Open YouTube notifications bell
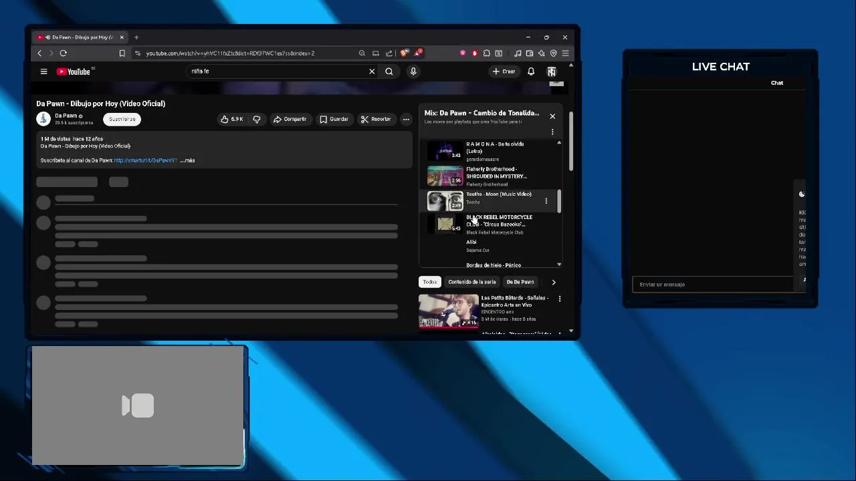856x481 pixels. click(x=531, y=71)
